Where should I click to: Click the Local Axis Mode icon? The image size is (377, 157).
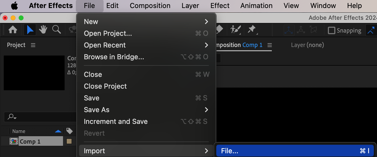pyautogui.click(x=289, y=30)
